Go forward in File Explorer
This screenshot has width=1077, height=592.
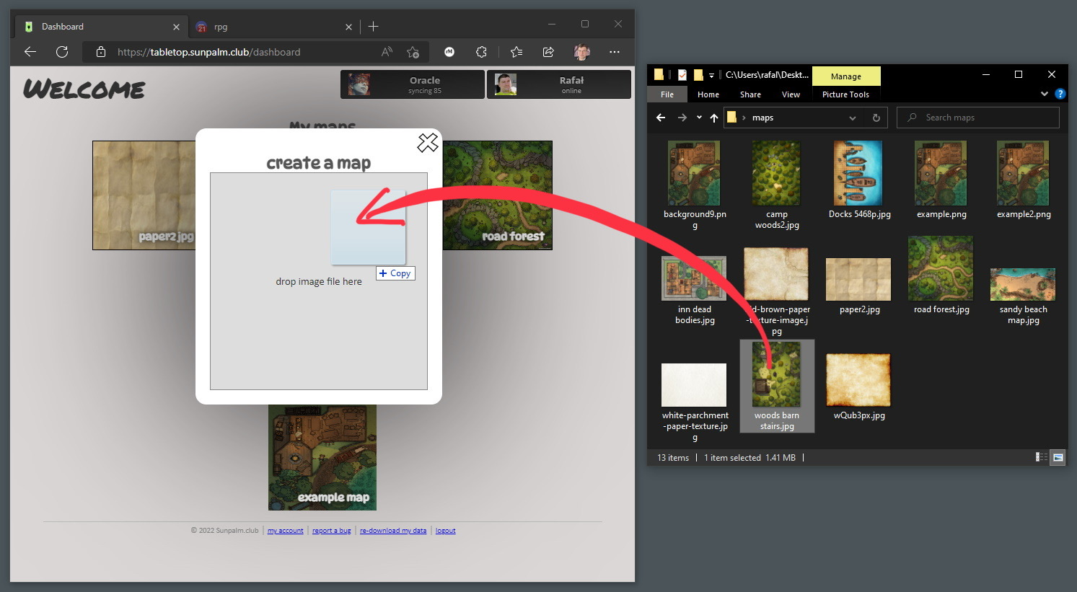[x=682, y=118]
